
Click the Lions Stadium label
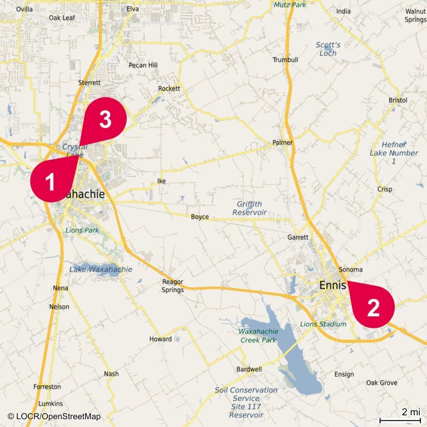click(323, 324)
